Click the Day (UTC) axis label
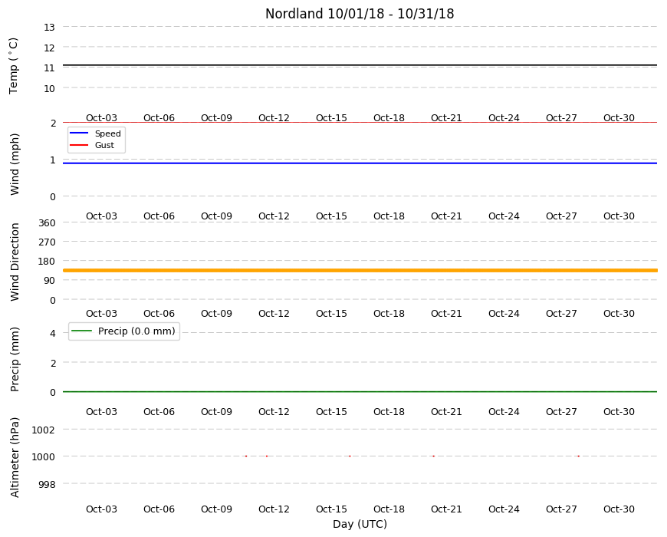This screenshot has height=537, width=667. click(360, 524)
